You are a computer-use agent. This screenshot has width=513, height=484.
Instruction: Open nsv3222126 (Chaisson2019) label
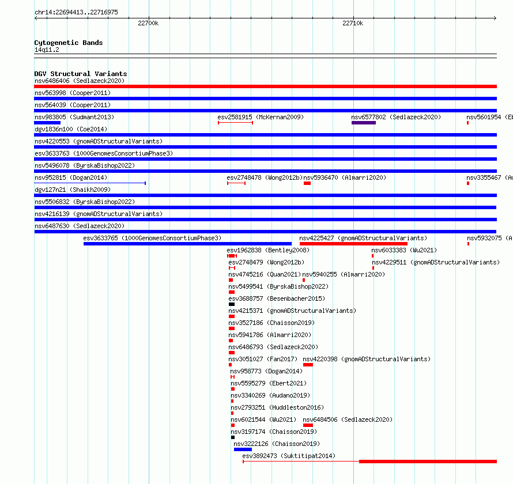pyautogui.click(x=277, y=444)
